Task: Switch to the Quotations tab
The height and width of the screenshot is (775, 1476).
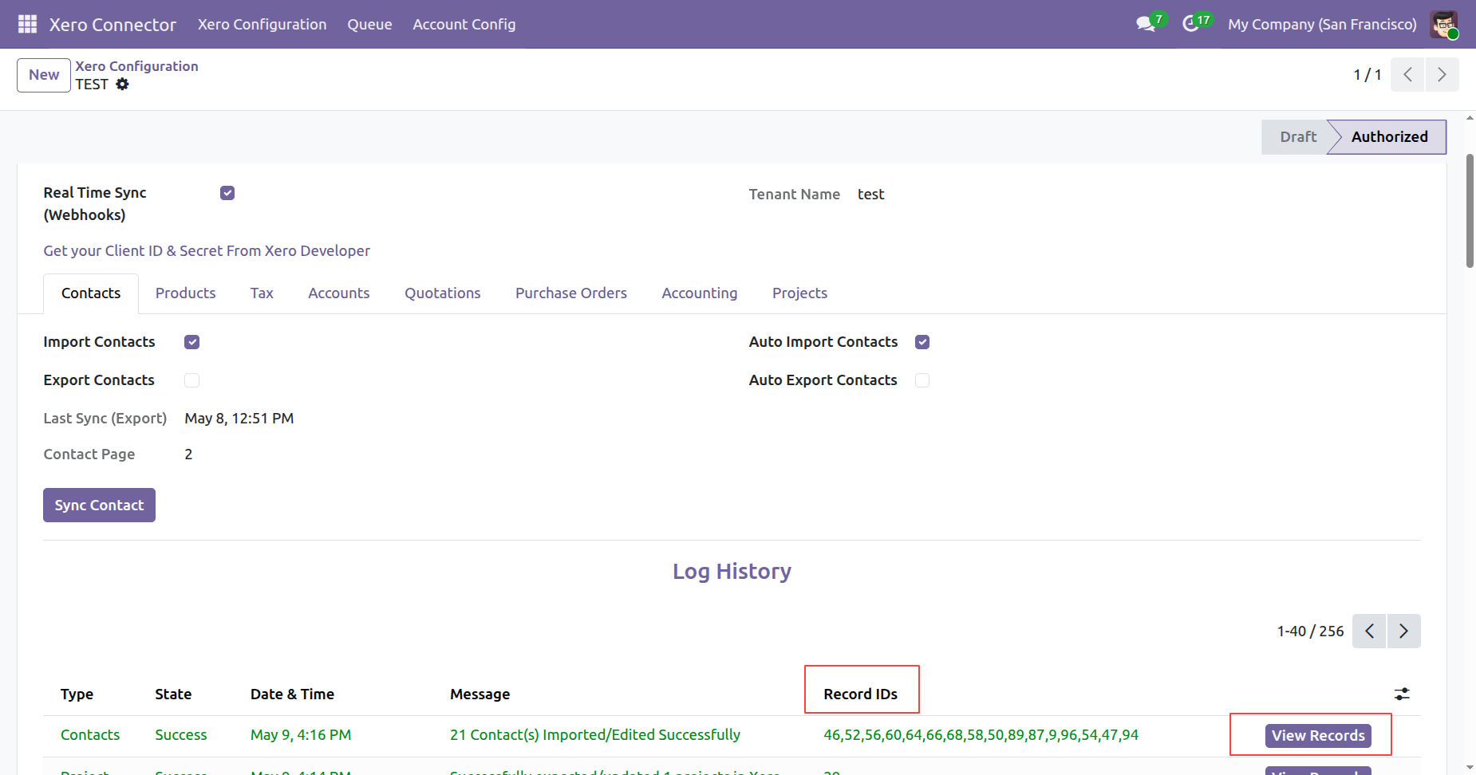Action: coord(443,293)
